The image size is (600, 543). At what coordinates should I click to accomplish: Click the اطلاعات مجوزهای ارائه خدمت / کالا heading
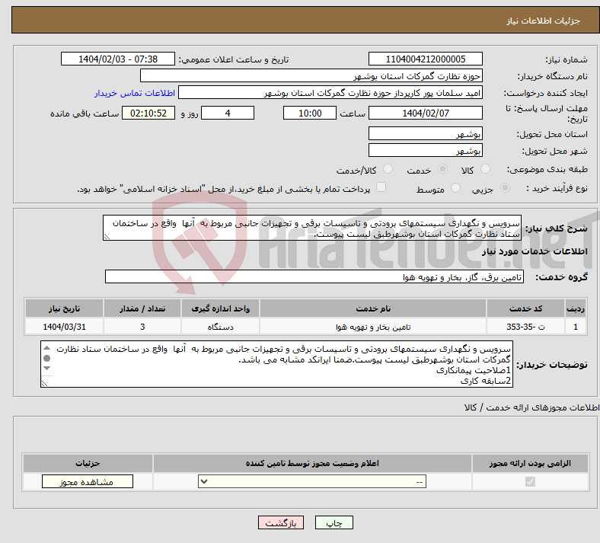pyautogui.click(x=532, y=407)
